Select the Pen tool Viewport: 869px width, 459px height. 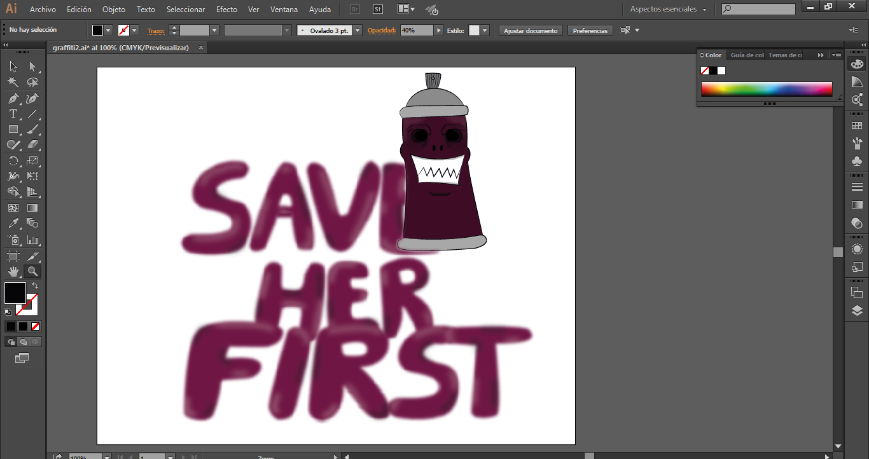(x=13, y=99)
